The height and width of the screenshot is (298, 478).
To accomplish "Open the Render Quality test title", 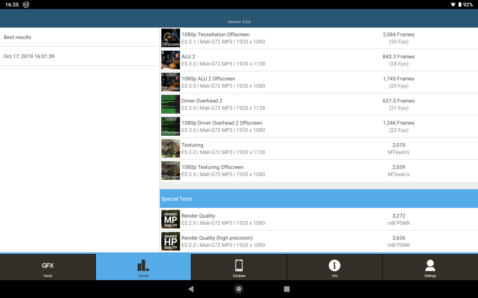I will [198, 216].
